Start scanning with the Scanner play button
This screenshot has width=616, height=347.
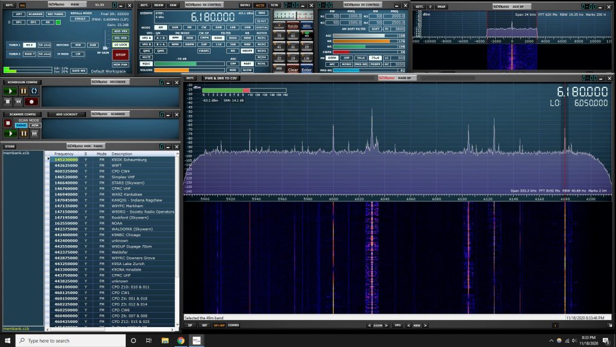(x=11, y=134)
